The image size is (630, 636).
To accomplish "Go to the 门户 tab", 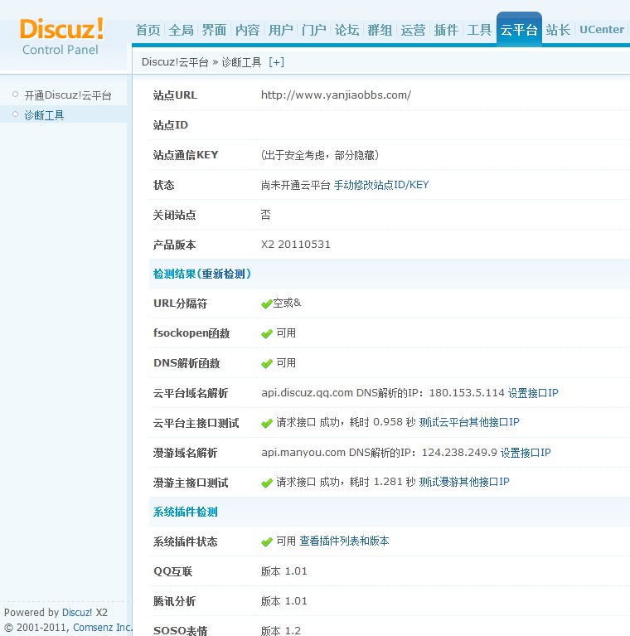I will click(x=314, y=30).
